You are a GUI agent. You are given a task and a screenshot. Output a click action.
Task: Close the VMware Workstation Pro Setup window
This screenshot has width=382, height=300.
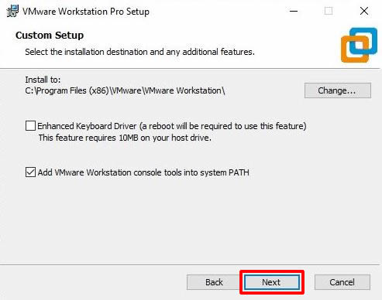[x=364, y=11]
